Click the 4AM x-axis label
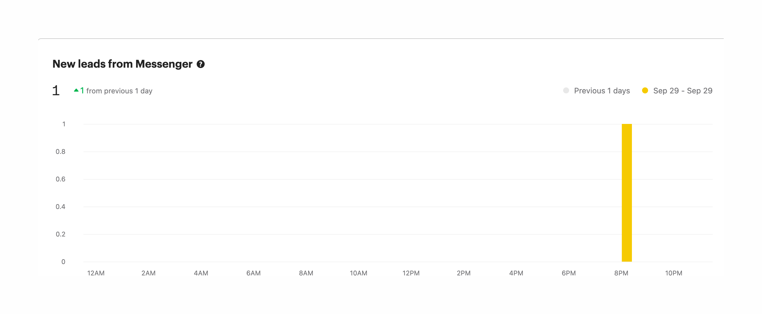This screenshot has height=314, width=762. pyautogui.click(x=201, y=273)
